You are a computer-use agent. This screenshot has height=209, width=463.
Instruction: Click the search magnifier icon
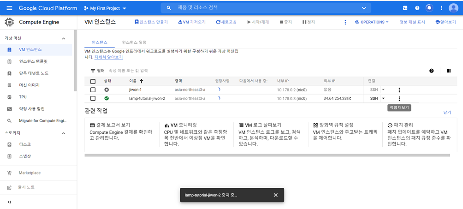point(169,8)
